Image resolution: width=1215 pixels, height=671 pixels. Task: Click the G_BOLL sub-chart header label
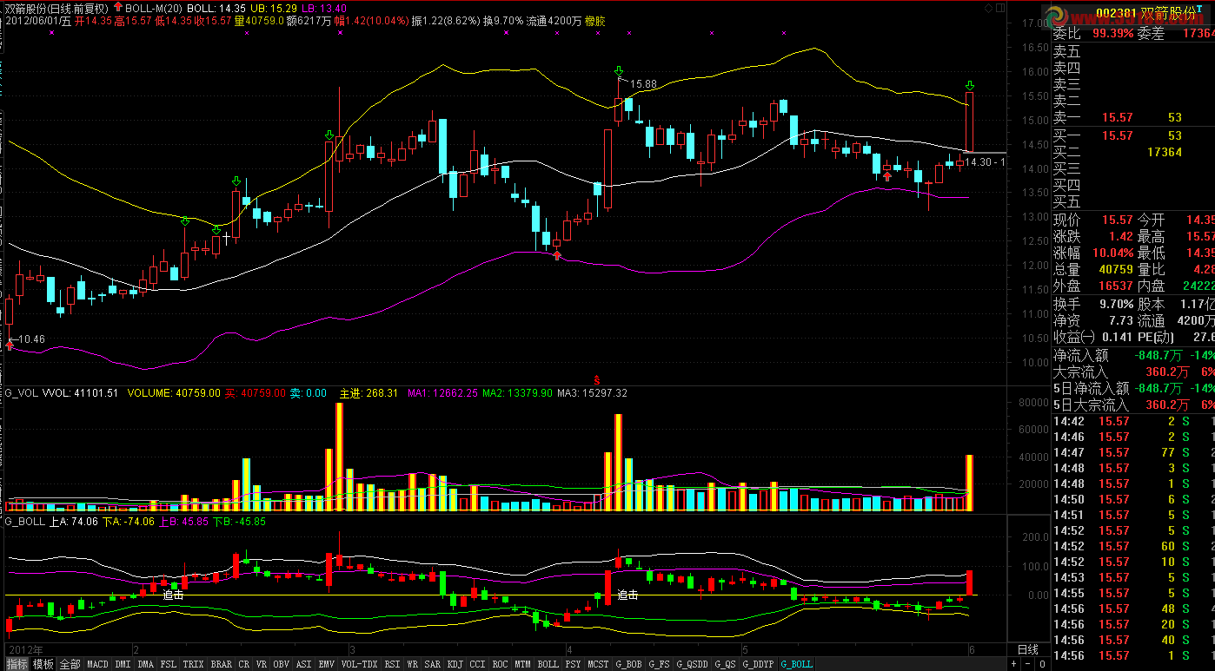click(24, 522)
